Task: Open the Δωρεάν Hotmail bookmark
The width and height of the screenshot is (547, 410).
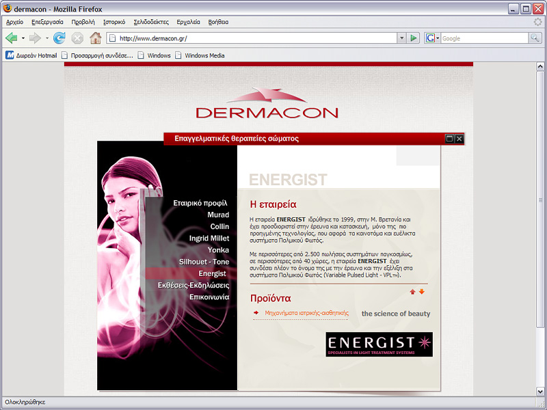Action: (31, 55)
